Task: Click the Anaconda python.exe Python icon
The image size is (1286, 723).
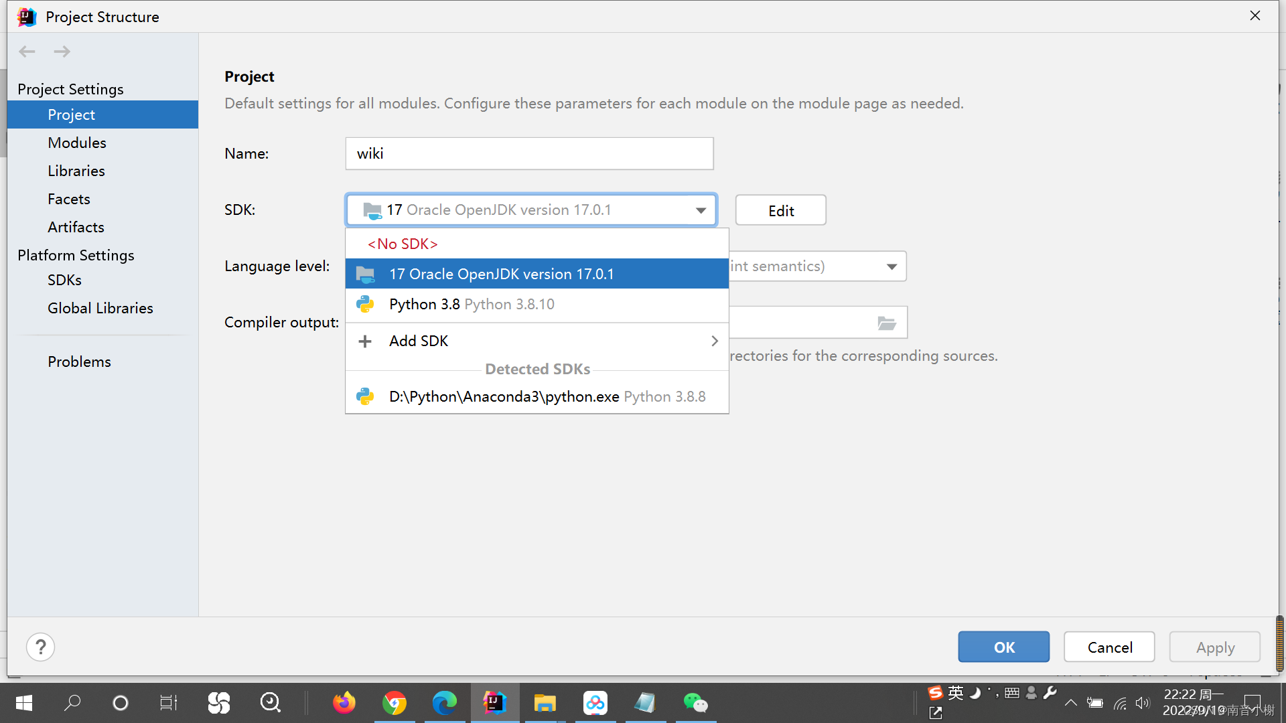Action: pos(365,397)
